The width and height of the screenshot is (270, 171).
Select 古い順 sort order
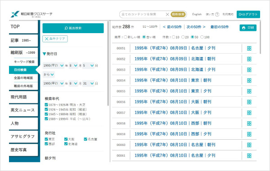pyautogui.click(x=144, y=37)
